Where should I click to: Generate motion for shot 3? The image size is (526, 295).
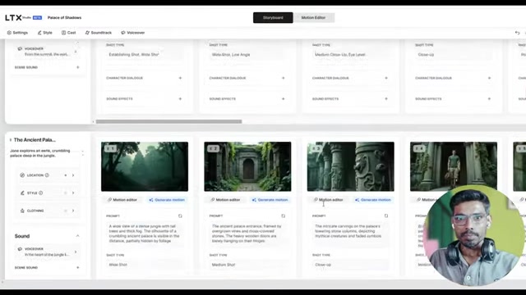click(x=372, y=200)
